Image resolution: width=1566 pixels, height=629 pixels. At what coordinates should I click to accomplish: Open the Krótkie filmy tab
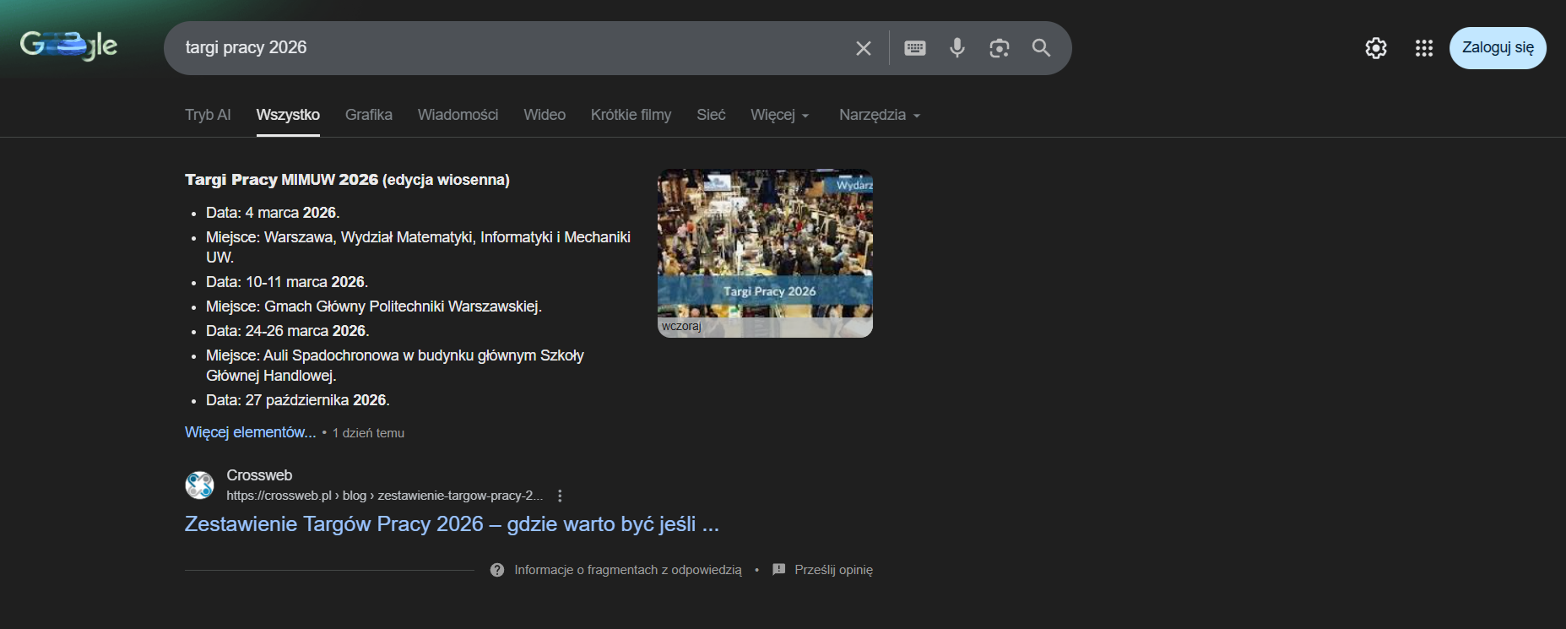click(x=631, y=115)
